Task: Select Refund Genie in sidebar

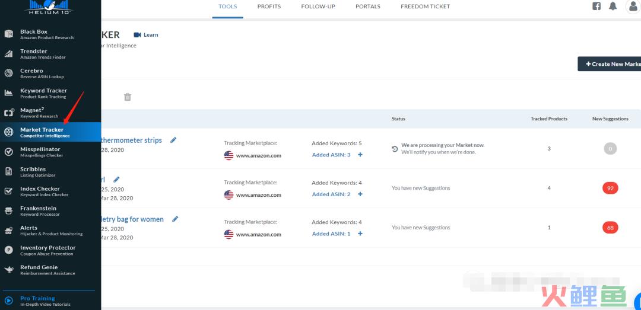Action: [50, 270]
